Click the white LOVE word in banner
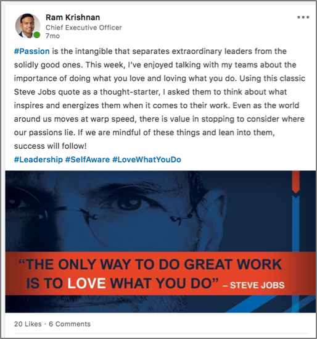 pyautogui.click(x=87, y=283)
